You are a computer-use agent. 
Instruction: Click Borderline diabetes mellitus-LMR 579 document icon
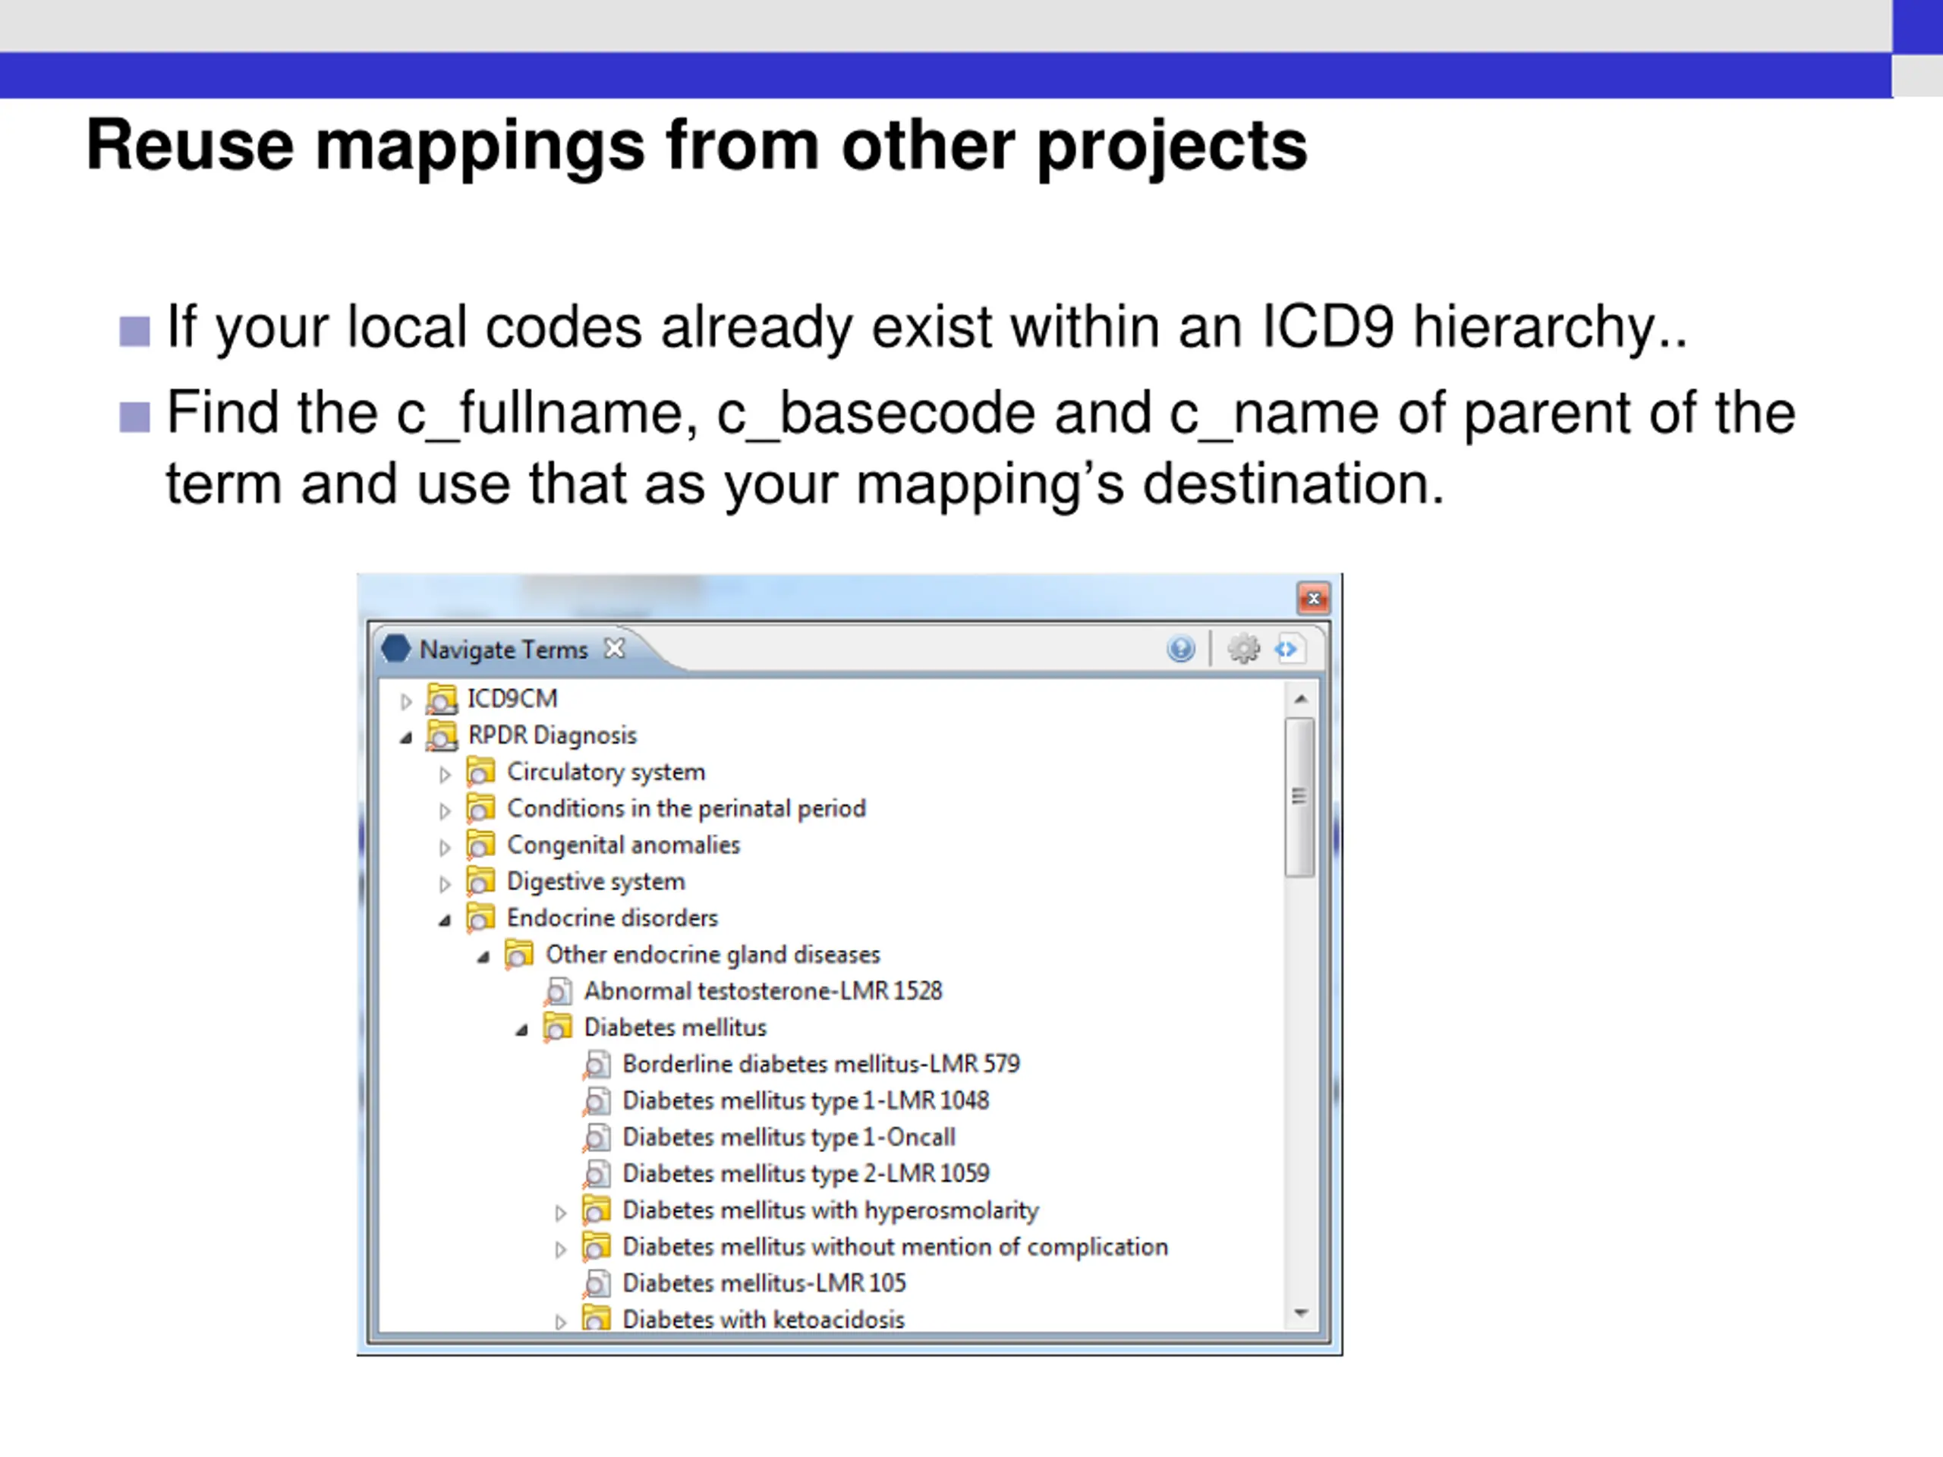pyautogui.click(x=597, y=1065)
